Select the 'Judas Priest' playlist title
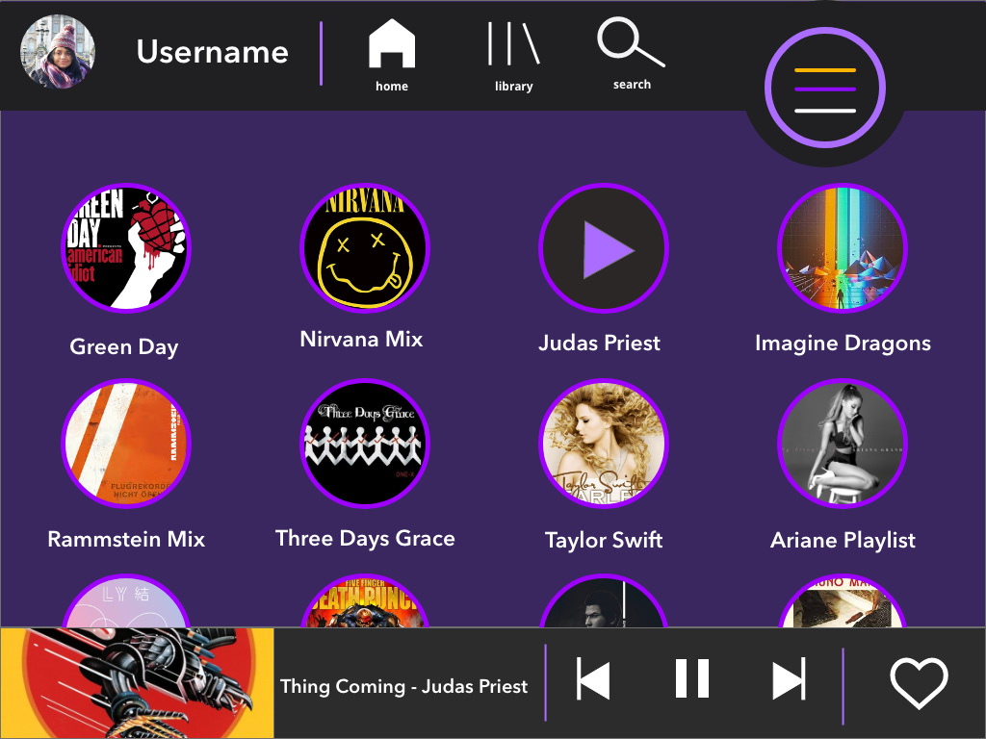 [599, 344]
